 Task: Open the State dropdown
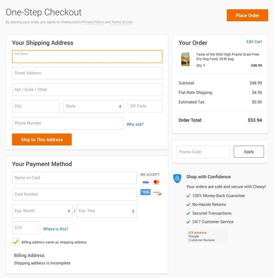[93, 106]
